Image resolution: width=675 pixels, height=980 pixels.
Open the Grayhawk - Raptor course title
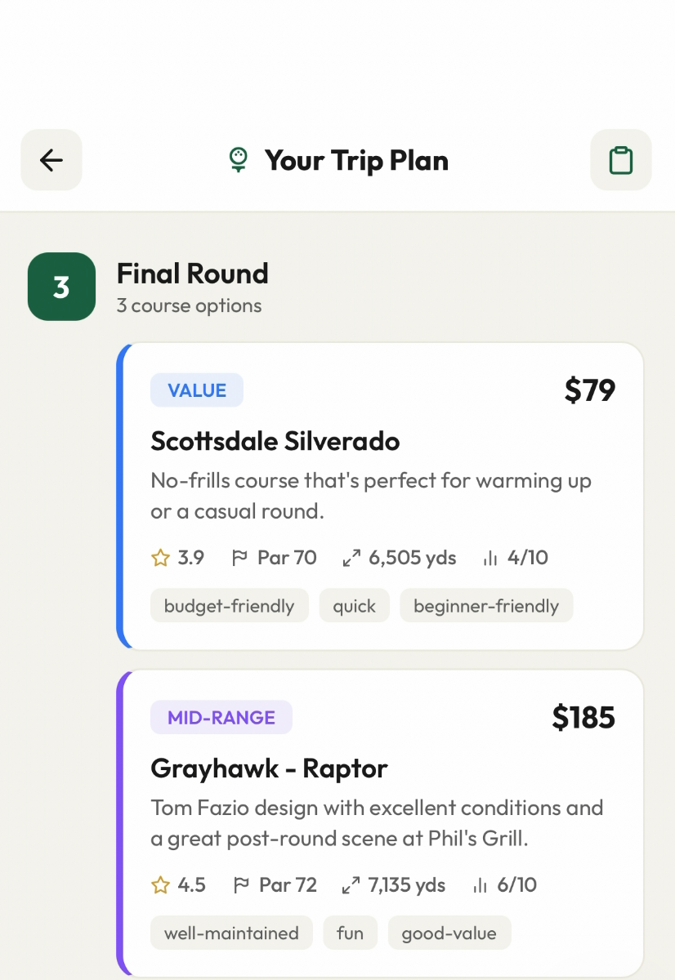[x=269, y=768]
